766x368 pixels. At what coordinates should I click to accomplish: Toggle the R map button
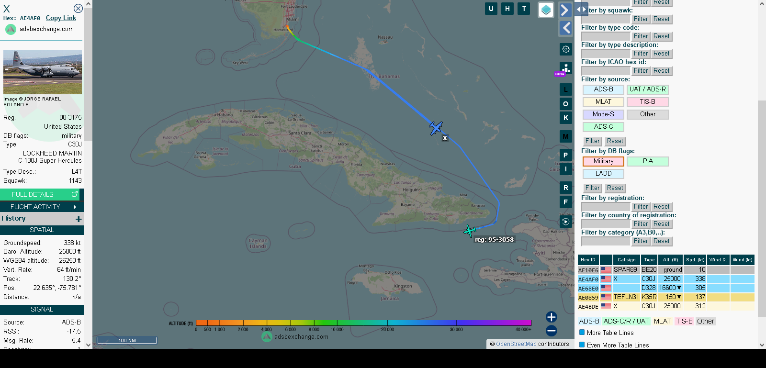tap(566, 188)
